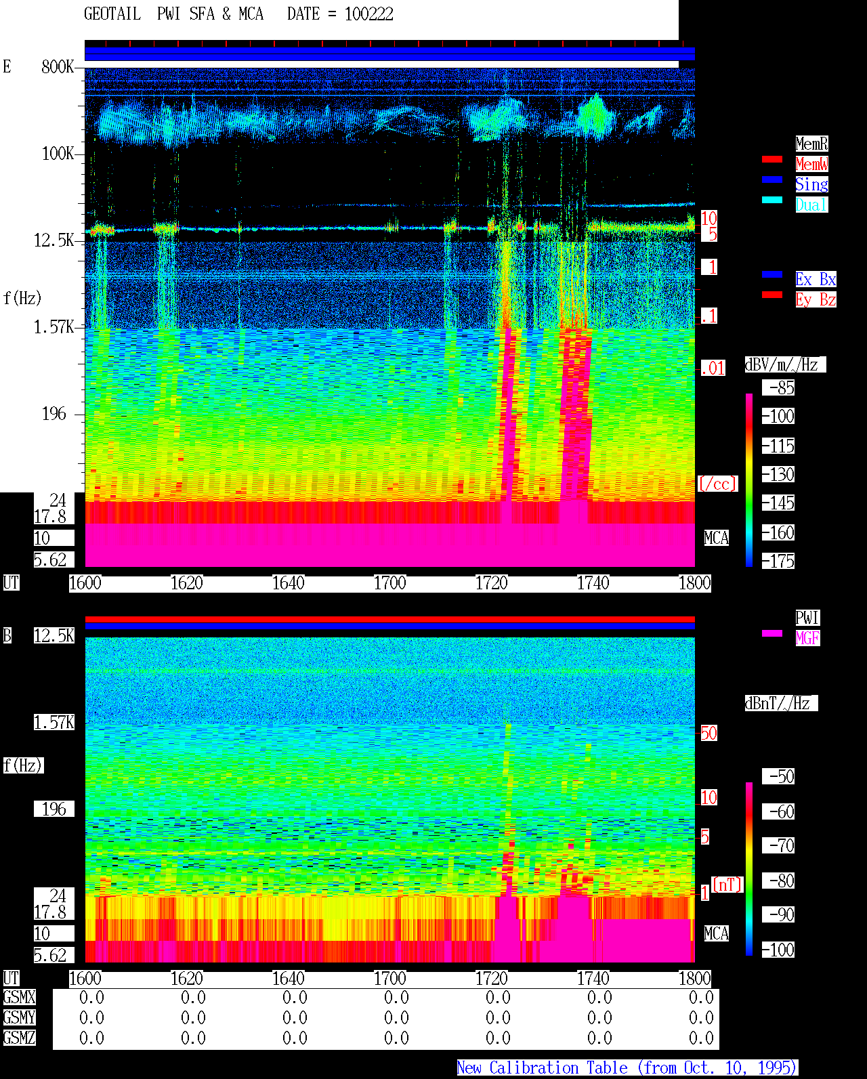The width and height of the screenshot is (867, 1079).
Task: Click the 1640 tick below the B spectrogram
Action: tap(289, 978)
